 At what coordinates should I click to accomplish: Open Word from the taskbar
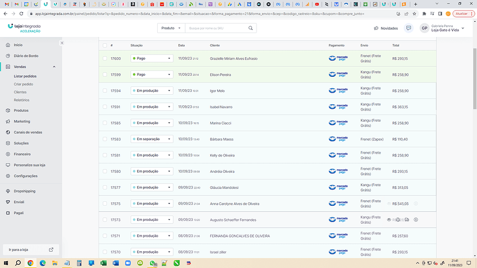116,263
